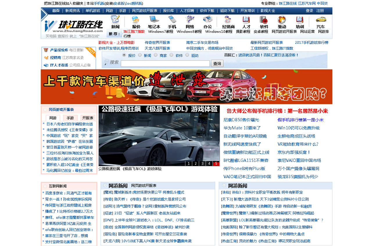Click the IT人才市场 icon in sidebar
The height and width of the screenshot is (246, 369).
46,65
